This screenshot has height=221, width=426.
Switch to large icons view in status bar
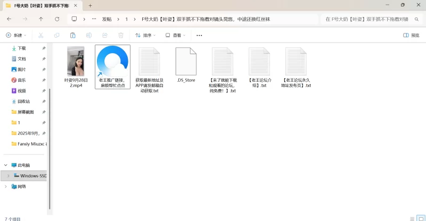tap(420, 218)
